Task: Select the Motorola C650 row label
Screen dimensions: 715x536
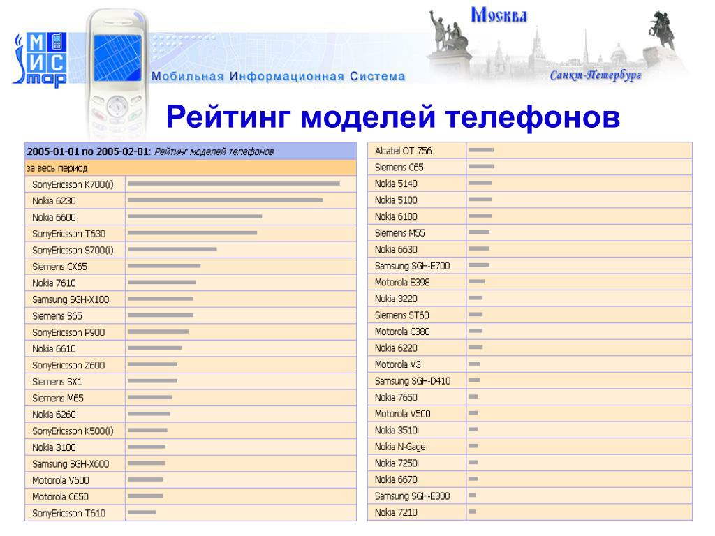Action: pyautogui.click(x=60, y=497)
